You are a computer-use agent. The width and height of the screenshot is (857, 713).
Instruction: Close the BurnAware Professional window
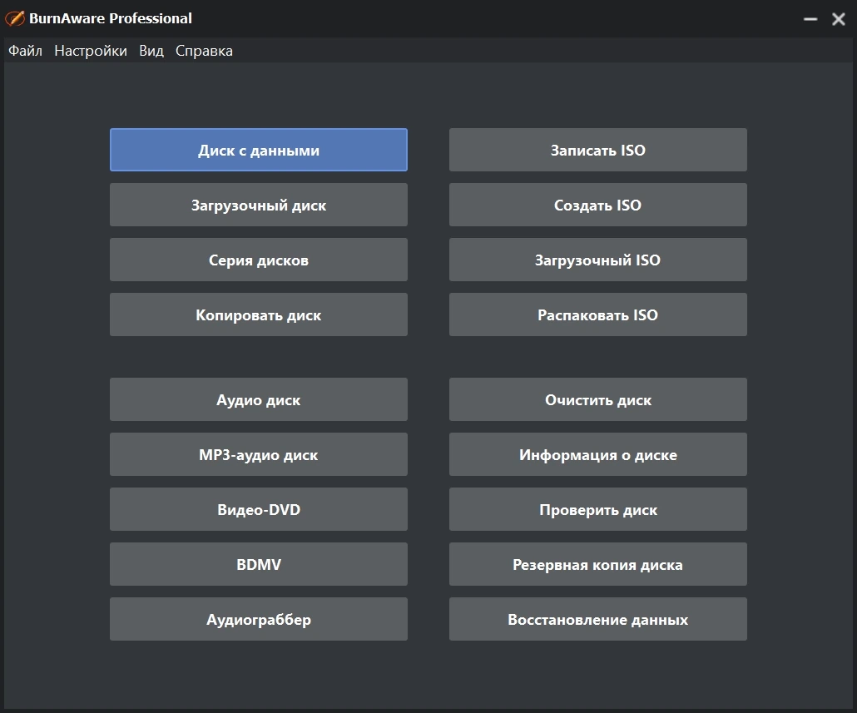pyautogui.click(x=839, y=19)
